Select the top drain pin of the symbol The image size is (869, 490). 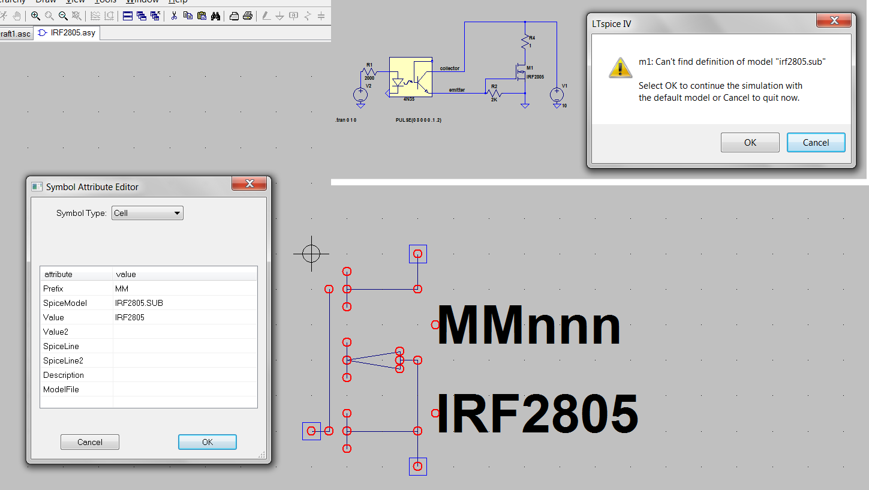(418, 254)
